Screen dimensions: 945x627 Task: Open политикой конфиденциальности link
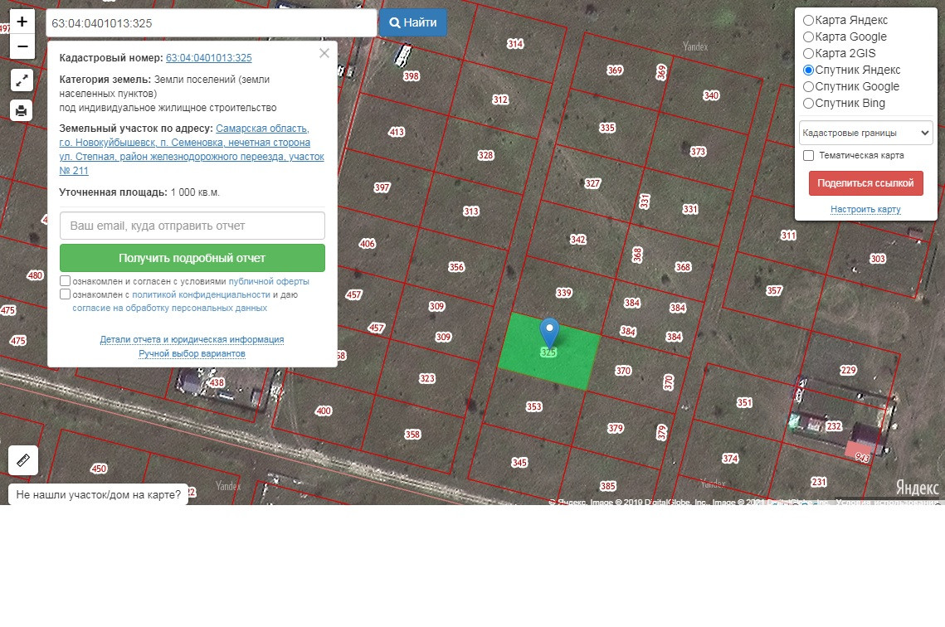201,294
